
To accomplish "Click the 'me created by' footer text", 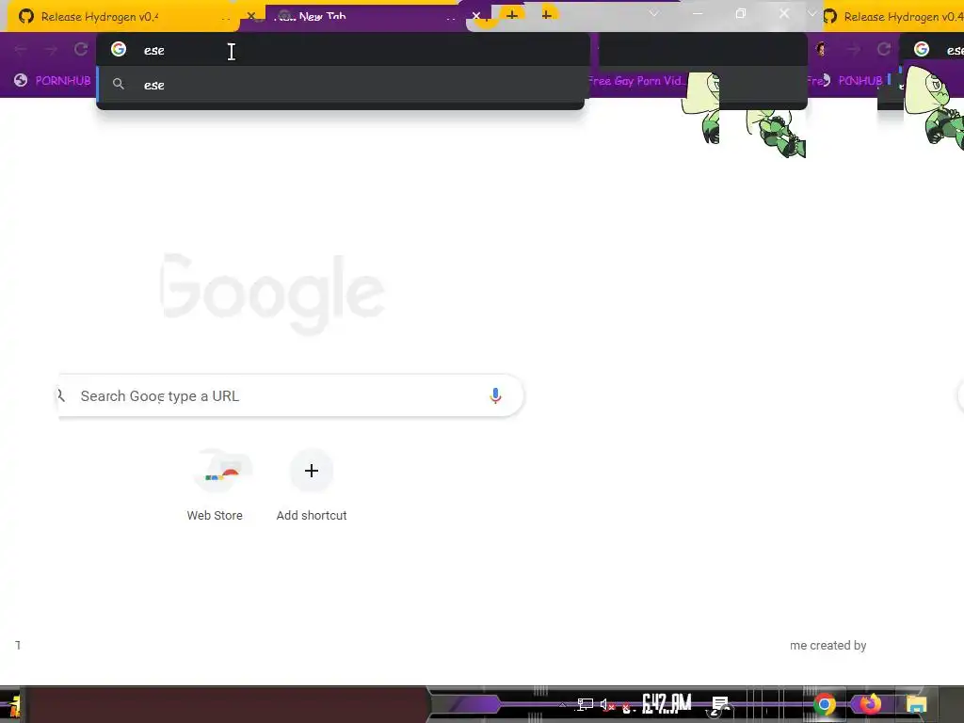I will (827, 645).
